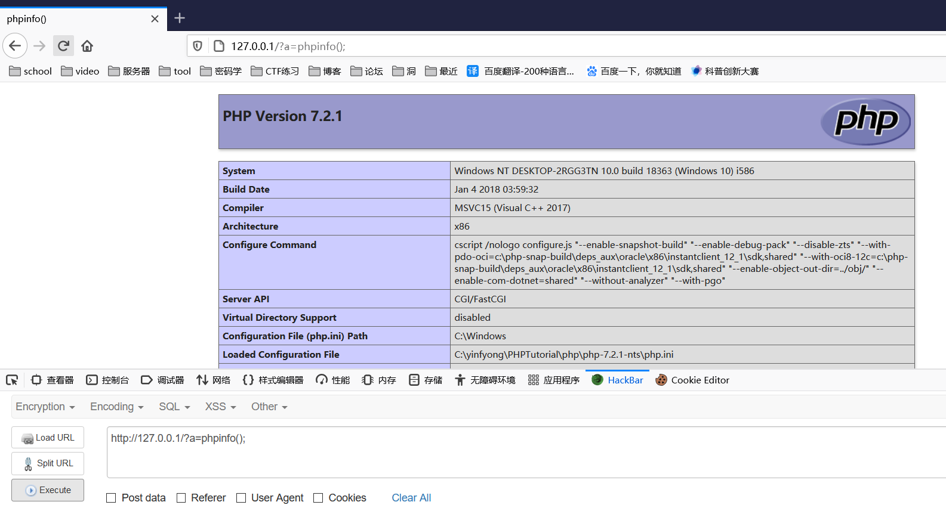946x508 pixels.
Task: Expand the Encryption dropdown menu
Action: [45, 407]
